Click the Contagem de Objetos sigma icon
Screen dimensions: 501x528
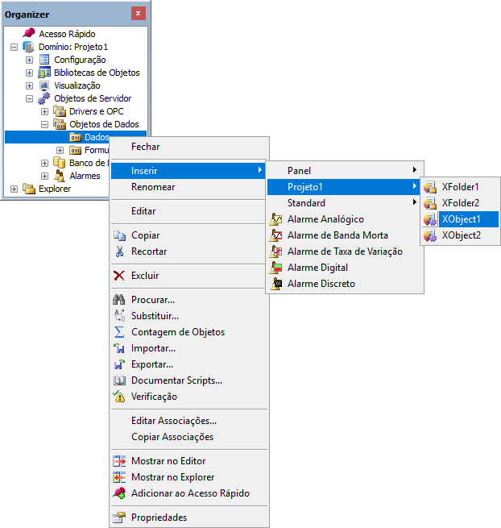point(119,332)
